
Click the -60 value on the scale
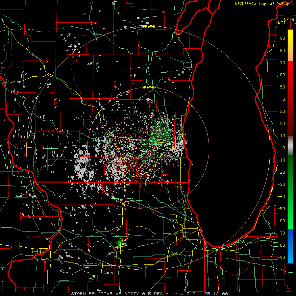281,221
